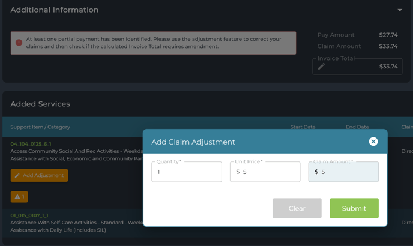Click the Add Adjustment button
The width and height of the screenshot is (413, 246).
39,175
